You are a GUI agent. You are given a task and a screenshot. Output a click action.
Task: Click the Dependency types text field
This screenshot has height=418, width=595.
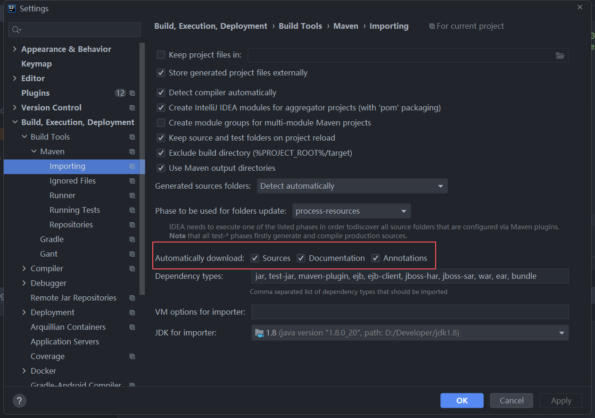[x=410, y=276]
